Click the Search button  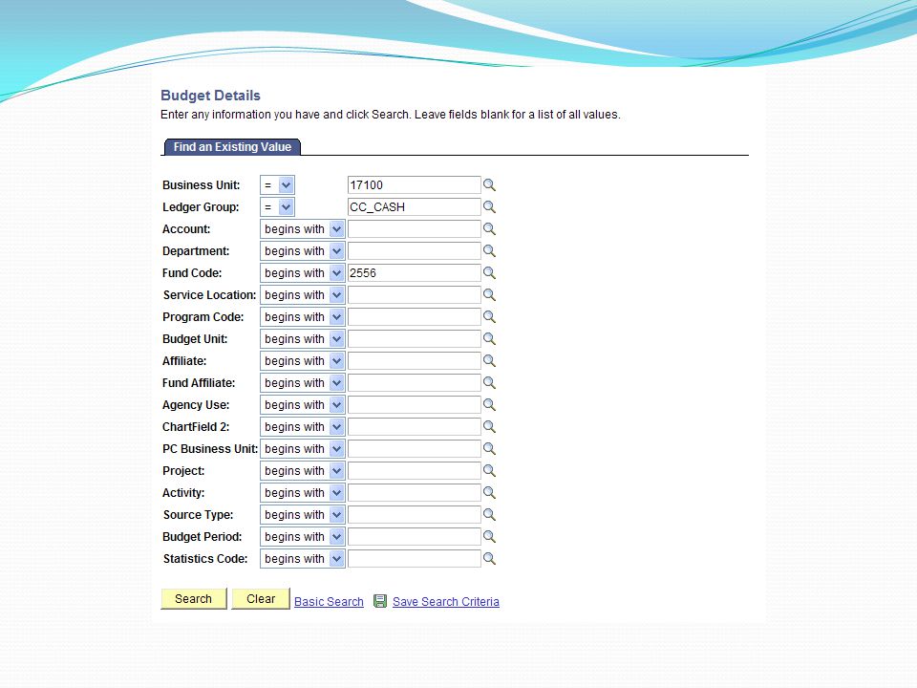pos(194,599)
